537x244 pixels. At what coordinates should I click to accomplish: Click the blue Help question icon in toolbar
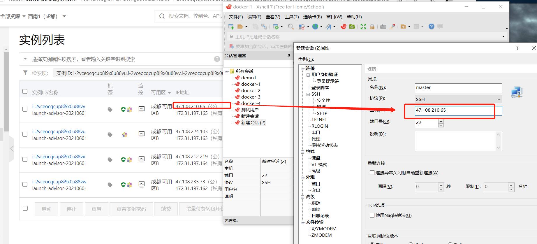(432, 27)
